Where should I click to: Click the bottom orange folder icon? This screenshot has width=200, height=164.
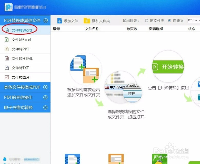(x=116, y=159)
